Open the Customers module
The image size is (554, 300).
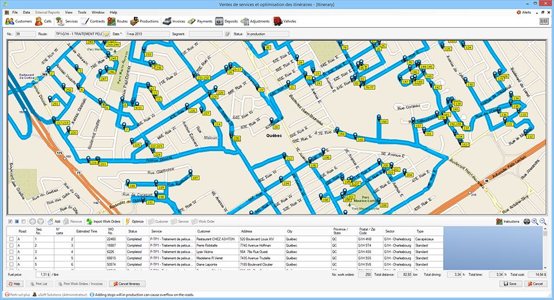point(18,21)
